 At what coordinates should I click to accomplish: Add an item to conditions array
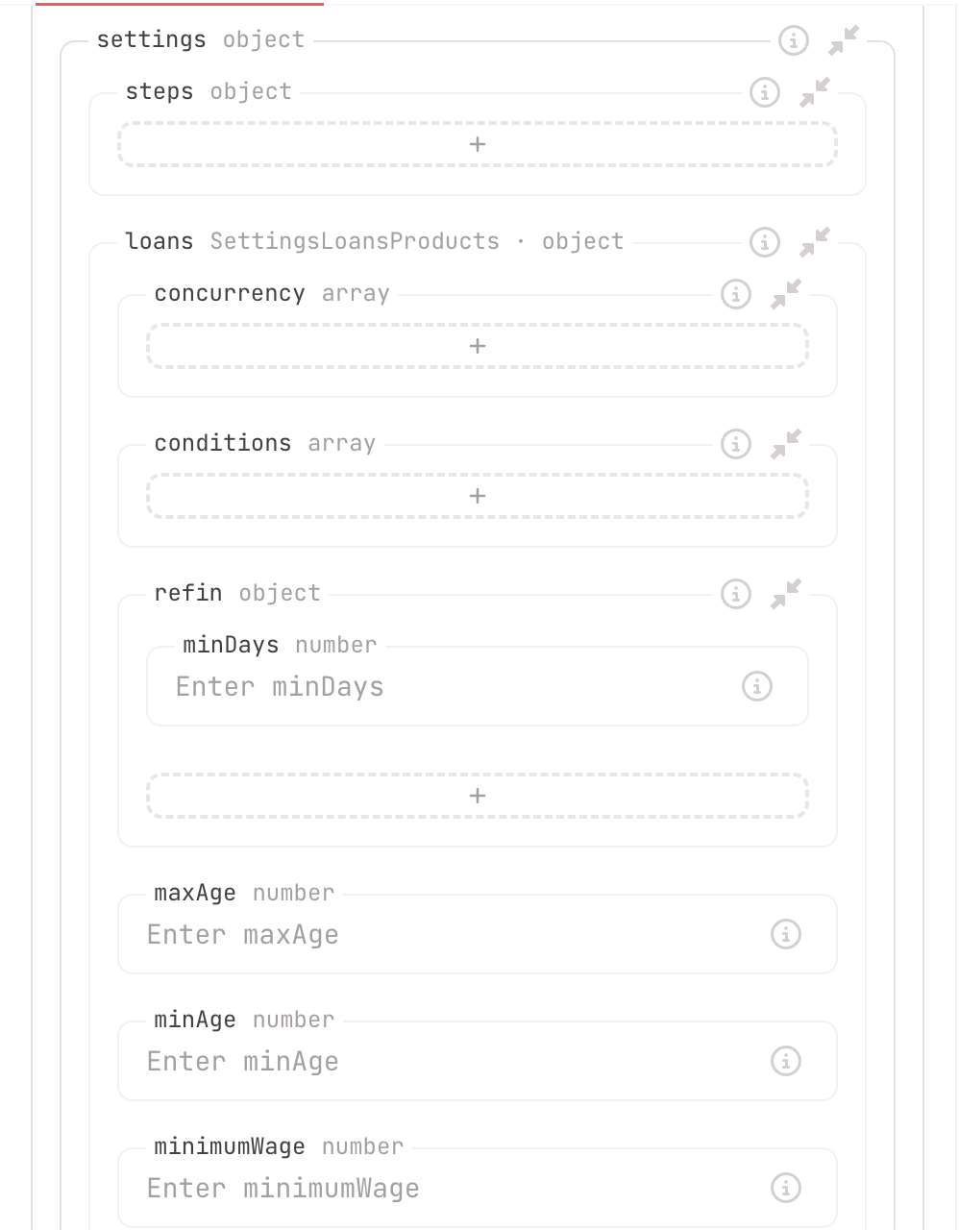(478, 496)
